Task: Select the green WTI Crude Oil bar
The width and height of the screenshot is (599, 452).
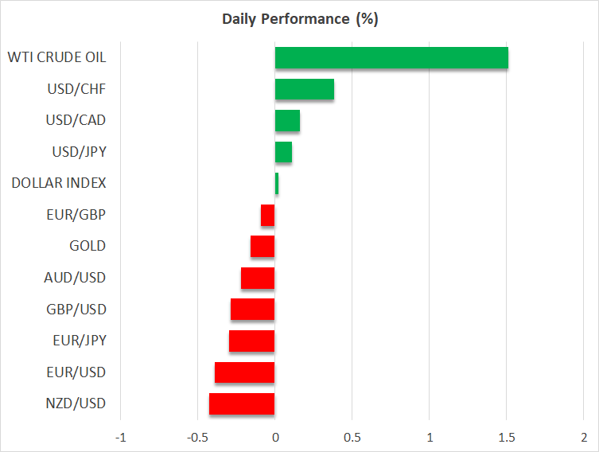Action: pyautogui.click(x=391, y=58)
